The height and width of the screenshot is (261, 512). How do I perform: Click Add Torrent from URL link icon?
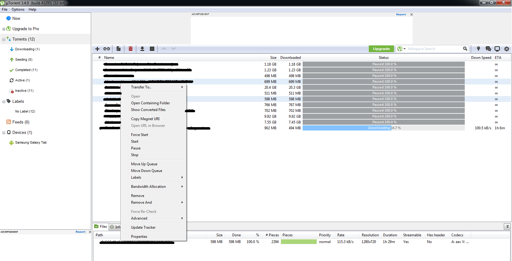coord(107,49)
